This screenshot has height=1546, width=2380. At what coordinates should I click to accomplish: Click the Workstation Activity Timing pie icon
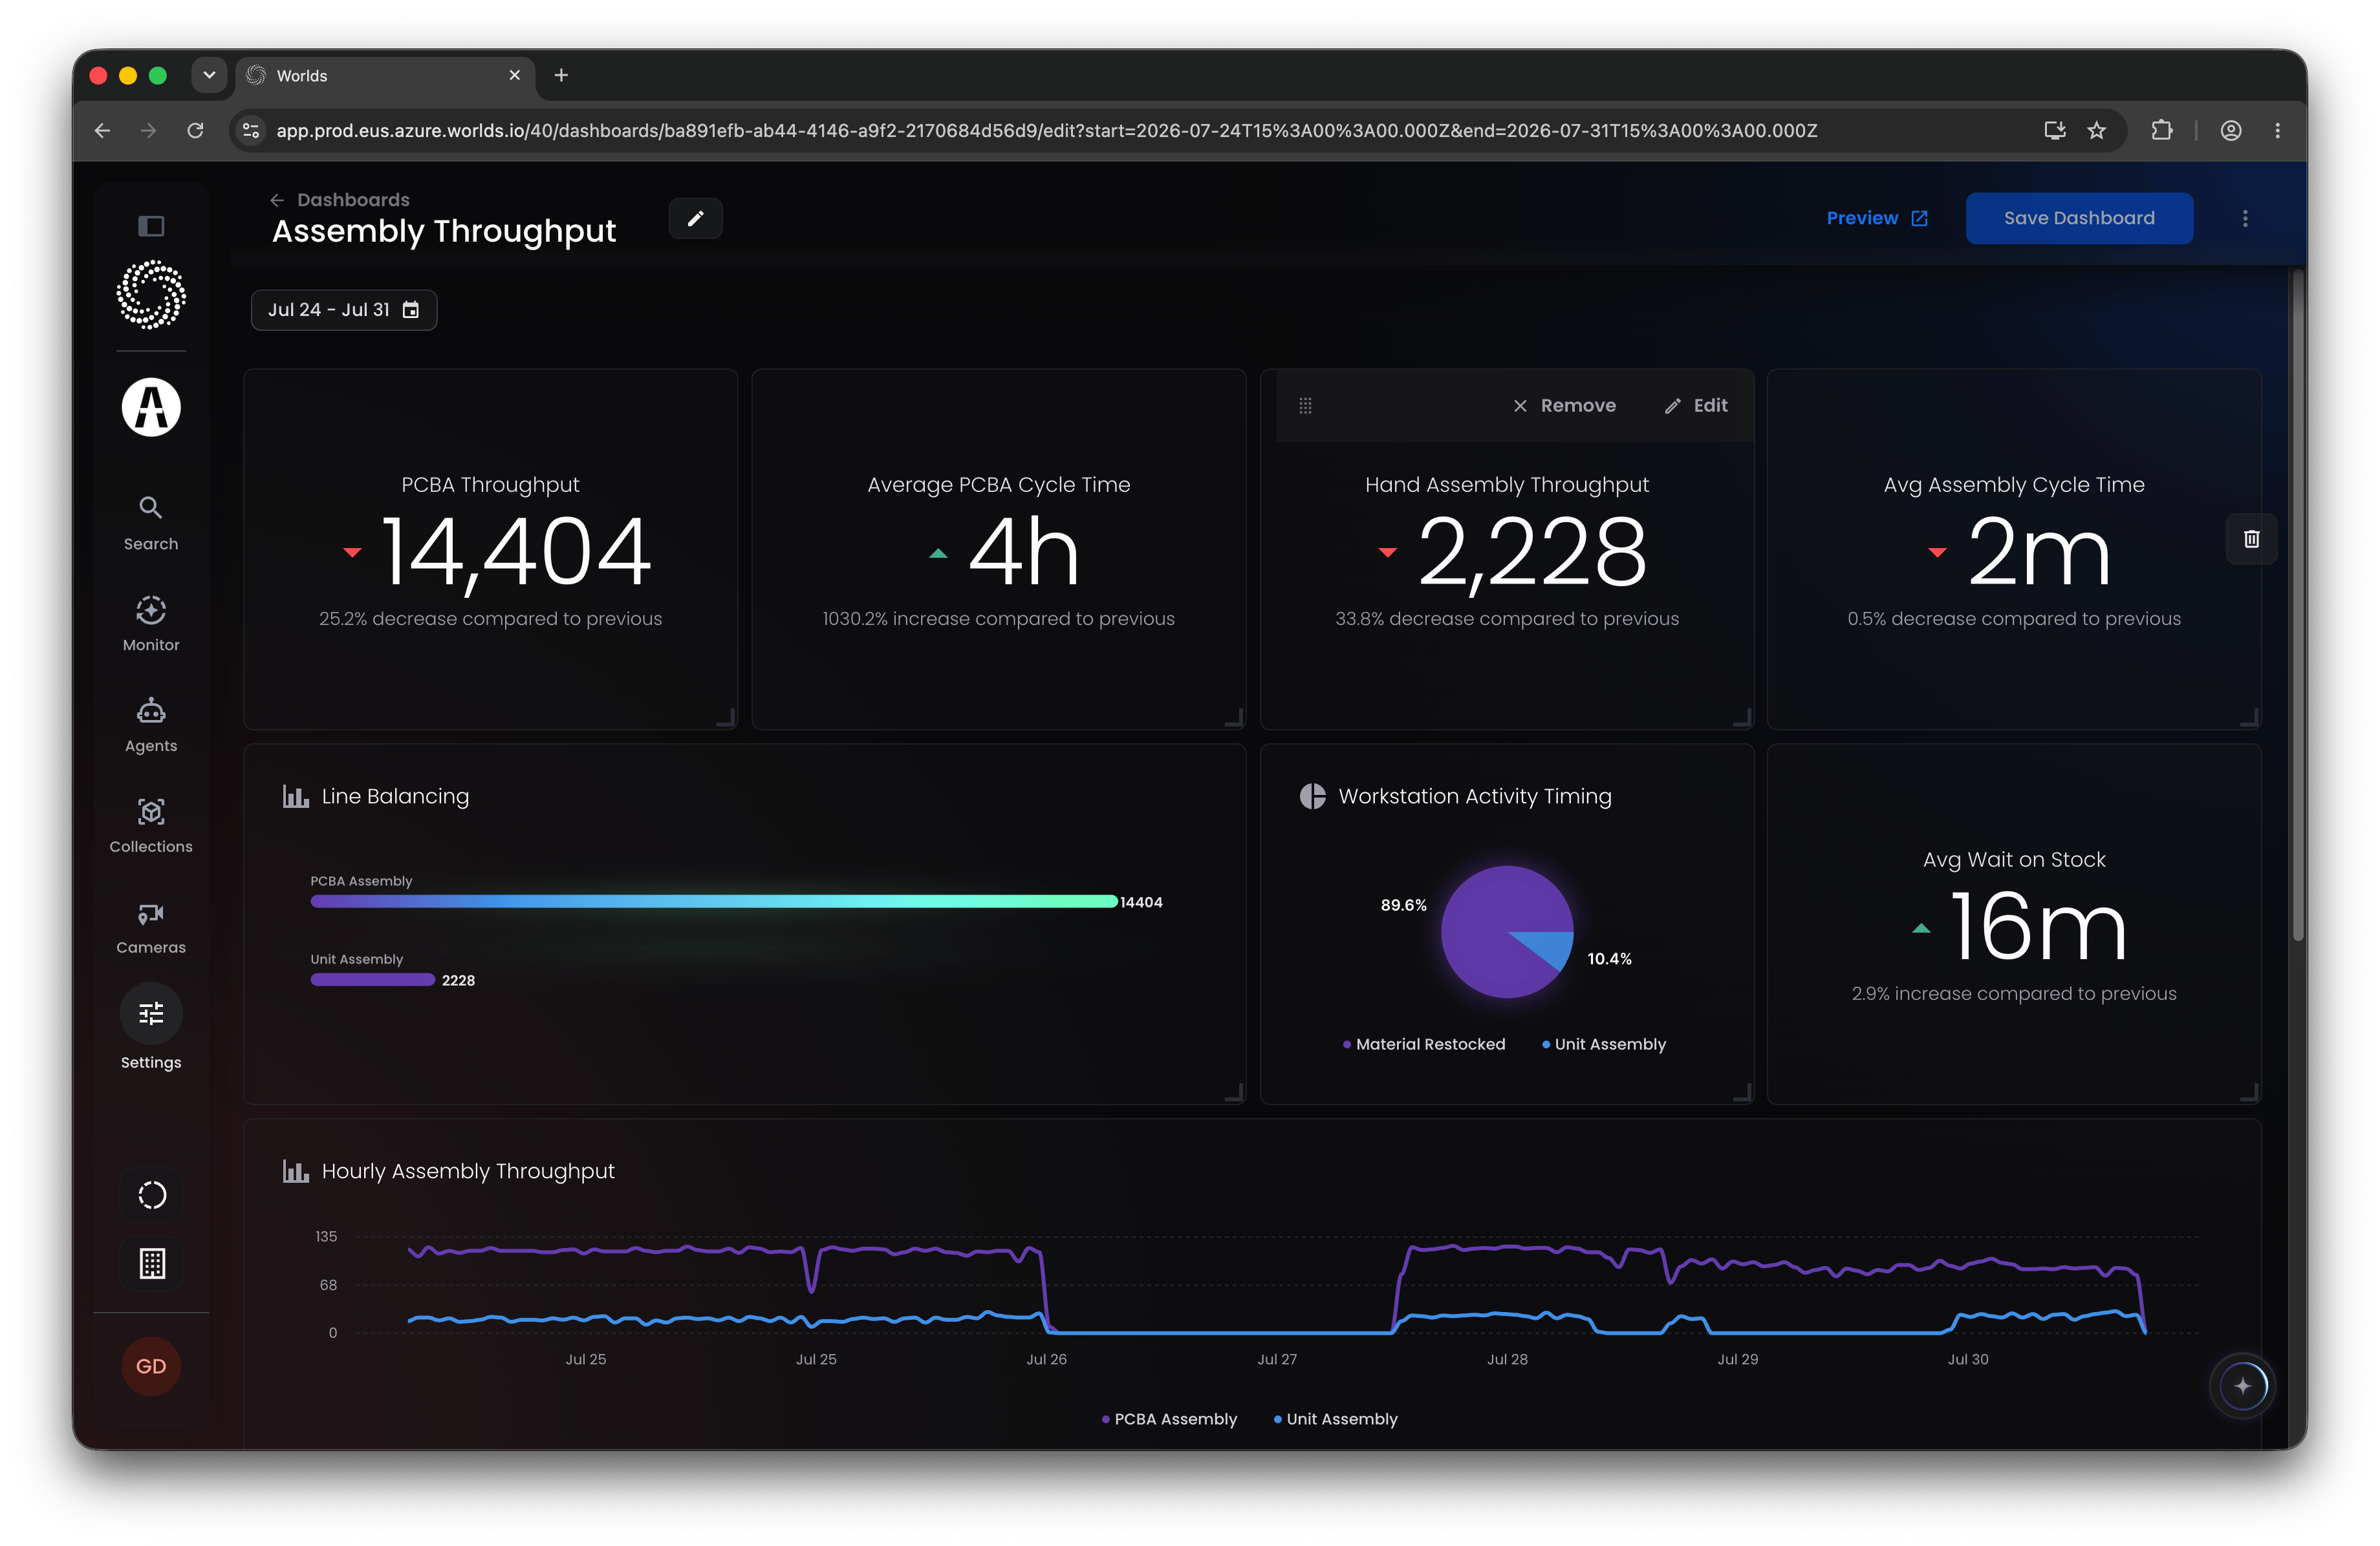point(1312,796)
